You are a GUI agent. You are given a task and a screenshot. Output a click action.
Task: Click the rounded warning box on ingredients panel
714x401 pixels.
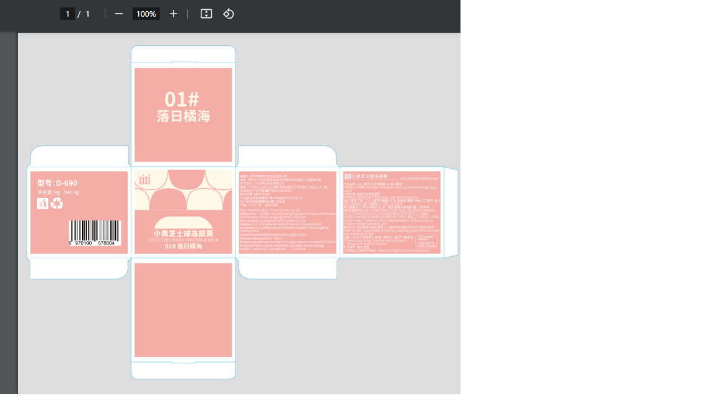[x=426, y=240]
